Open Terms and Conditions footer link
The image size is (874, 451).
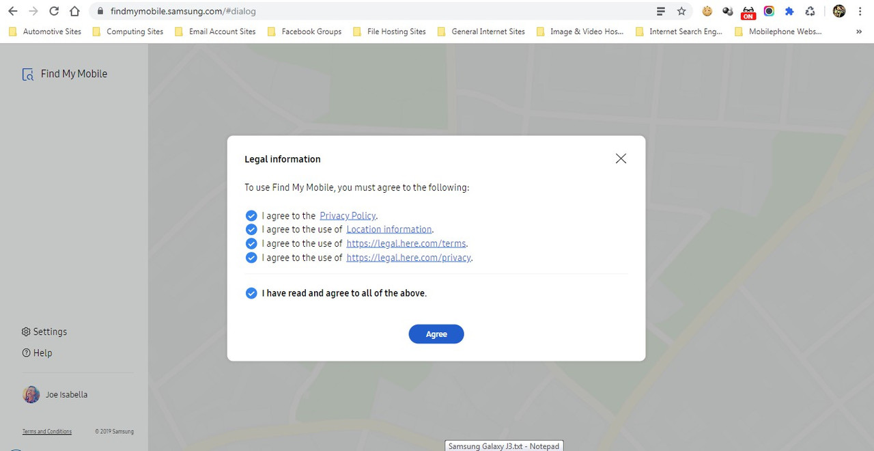coord(47,432)
